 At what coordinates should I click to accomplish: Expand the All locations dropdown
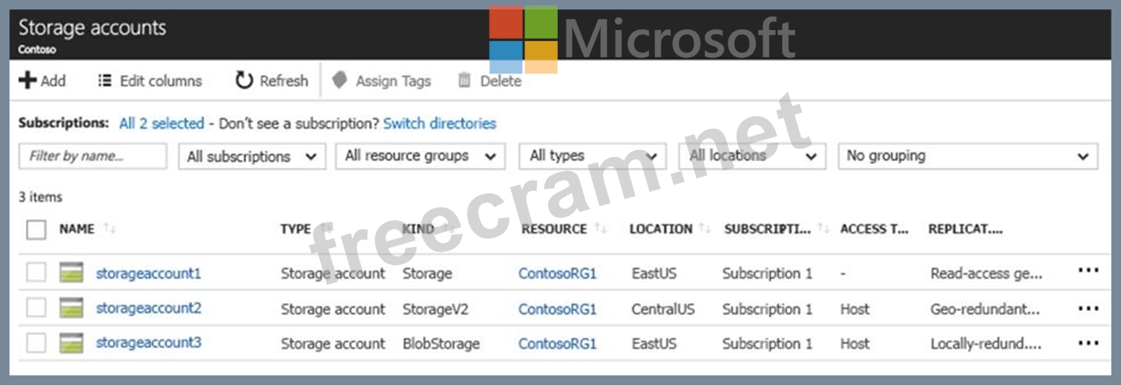coord(752,156)
